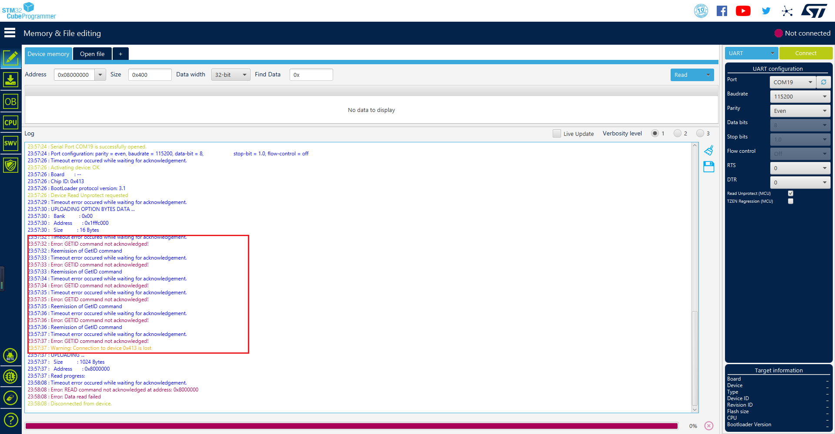
Task: Select verbosity level 2
Action: (678, 134)
